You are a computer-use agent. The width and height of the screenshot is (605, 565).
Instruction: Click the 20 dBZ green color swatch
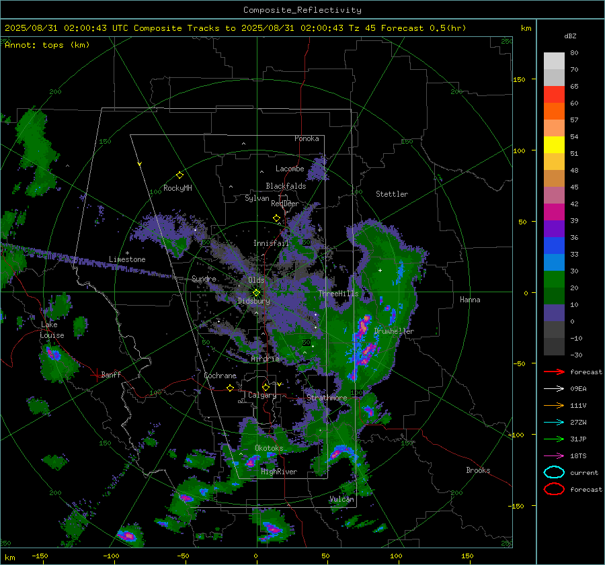[x=554, y=279]
